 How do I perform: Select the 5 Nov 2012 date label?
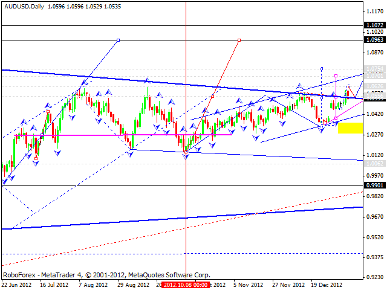click(x=249, y=285)
